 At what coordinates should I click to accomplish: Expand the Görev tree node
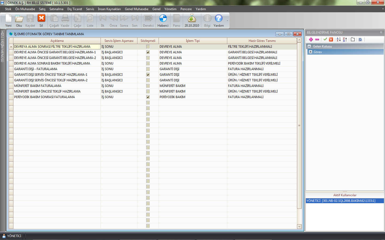coord(310,52)
